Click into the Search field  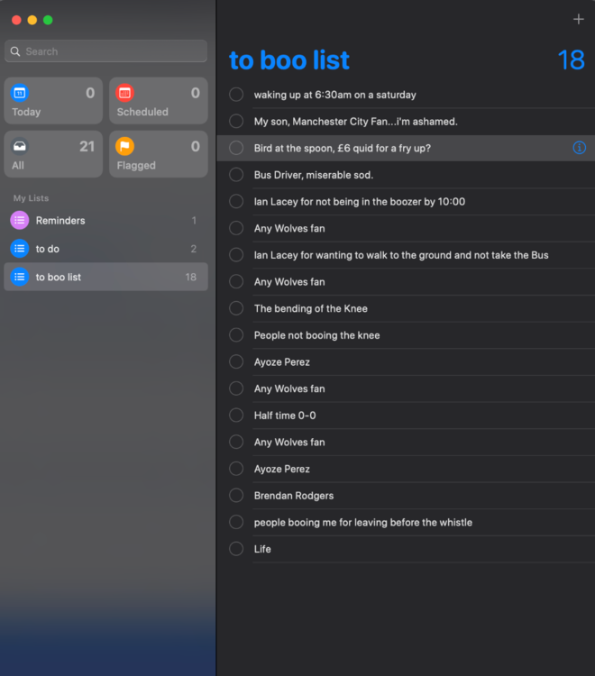[x=106, y=51]
